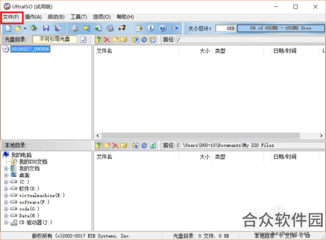The width and height of the screenshot is (326, 240).
Task: Click the clock-folder icon in disc directory toolbar
Action: pos(153,40)
